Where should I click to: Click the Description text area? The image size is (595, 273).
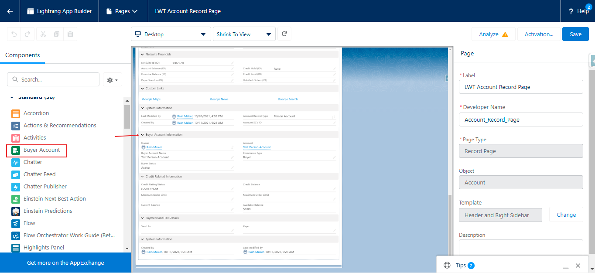[521, 247]
